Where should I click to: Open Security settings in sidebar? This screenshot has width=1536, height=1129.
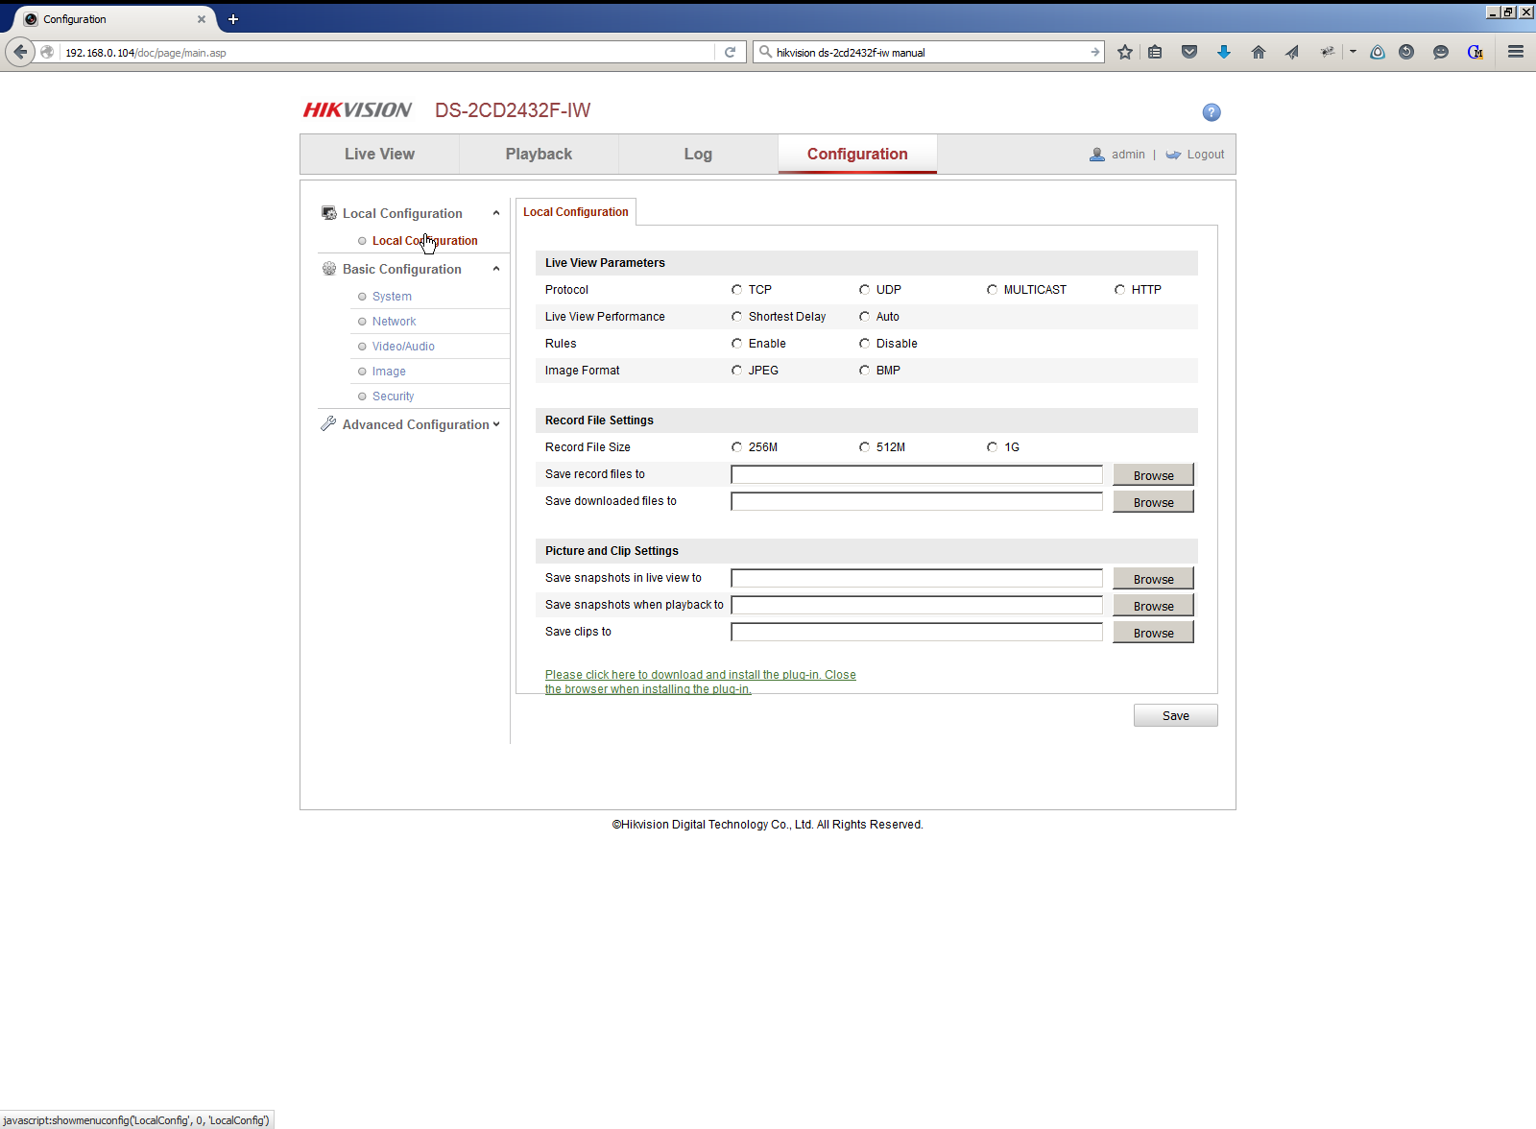[393, 396]
